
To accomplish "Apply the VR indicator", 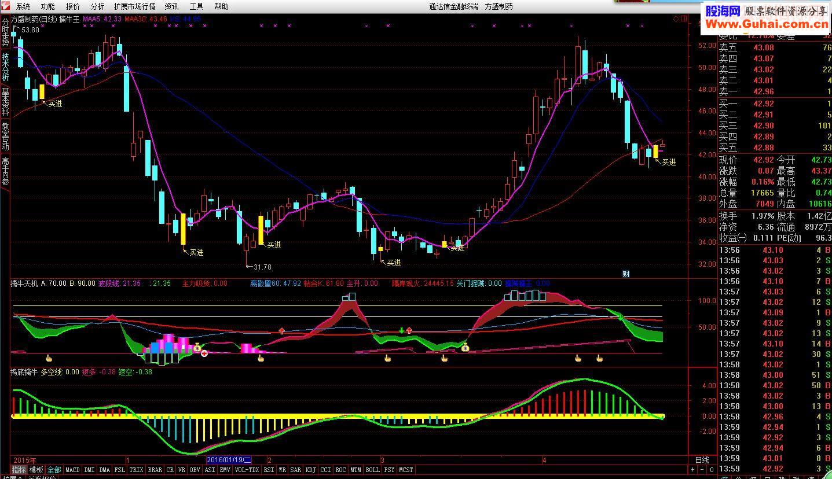I will [x=182, y=470].
